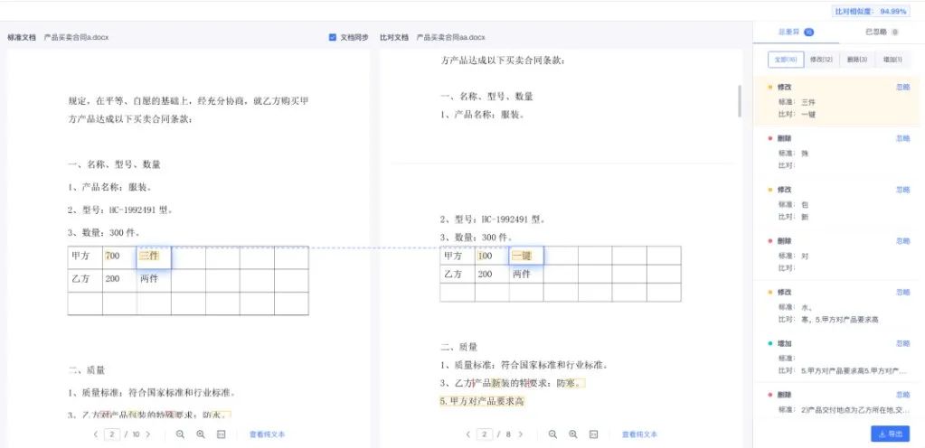The image size is (925, 448).
Task: Click highlighted 一键 cell in comparison document
Action: tap(526, 256)
